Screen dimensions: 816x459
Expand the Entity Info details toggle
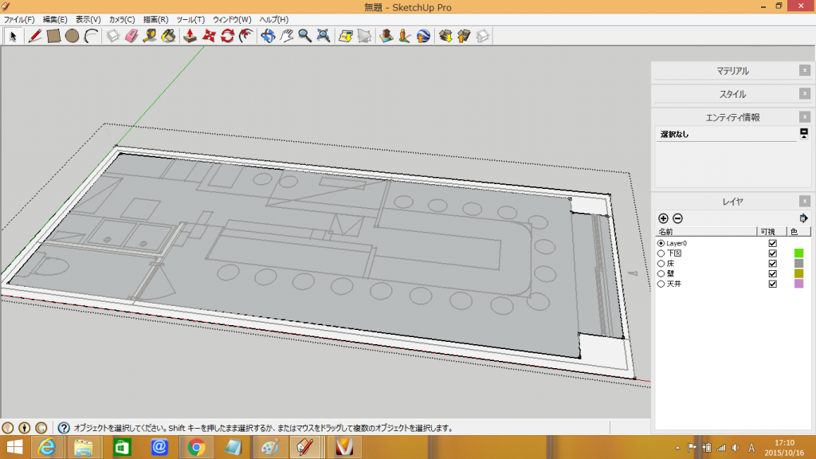click(x=804, y=133)
